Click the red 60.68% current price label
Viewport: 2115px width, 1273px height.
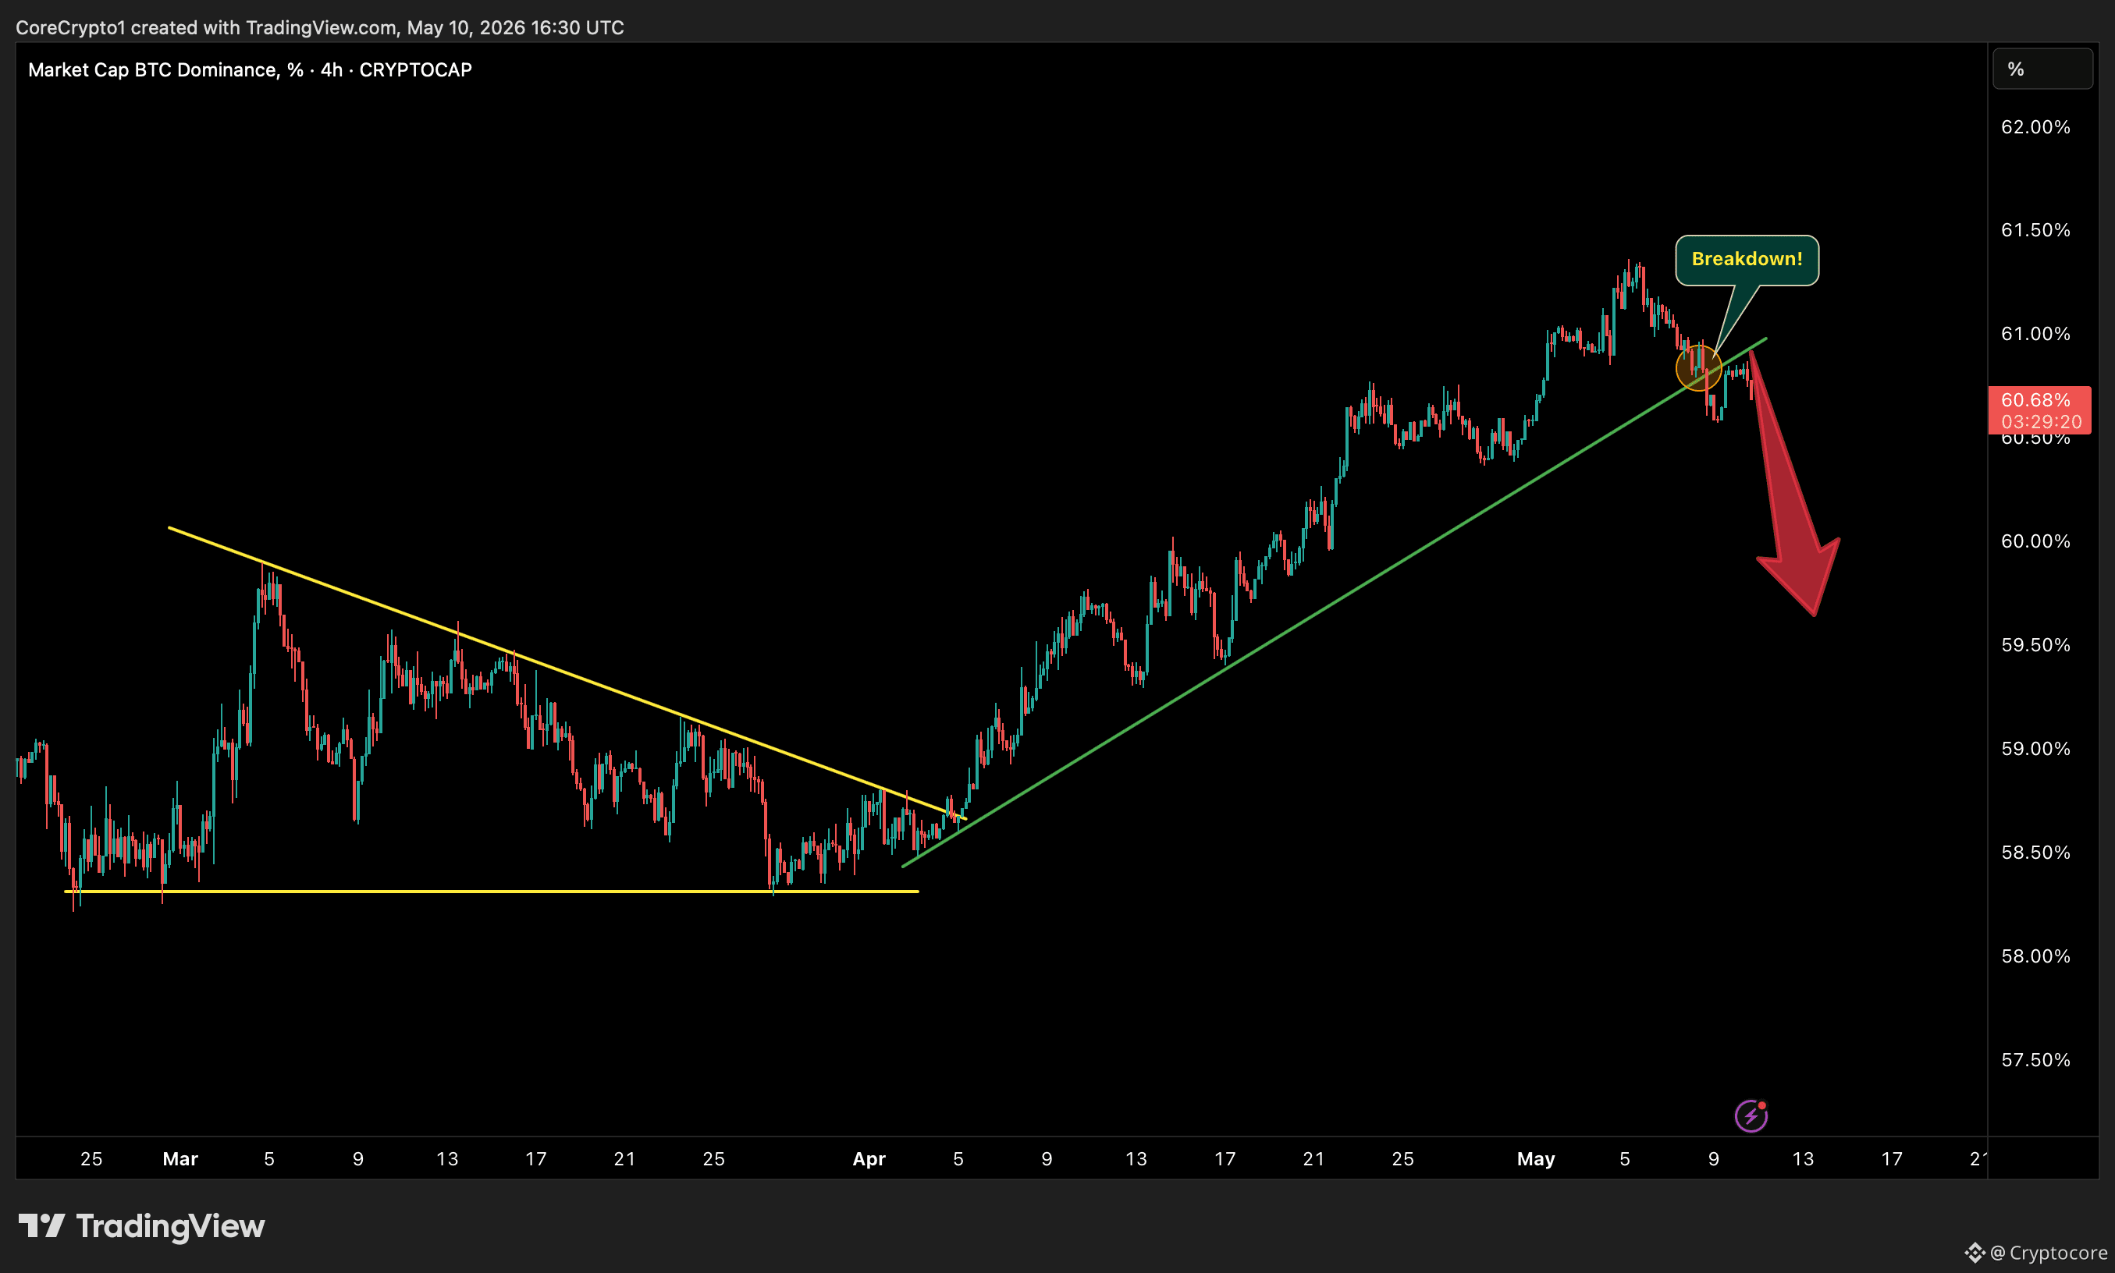(2035, 399)
